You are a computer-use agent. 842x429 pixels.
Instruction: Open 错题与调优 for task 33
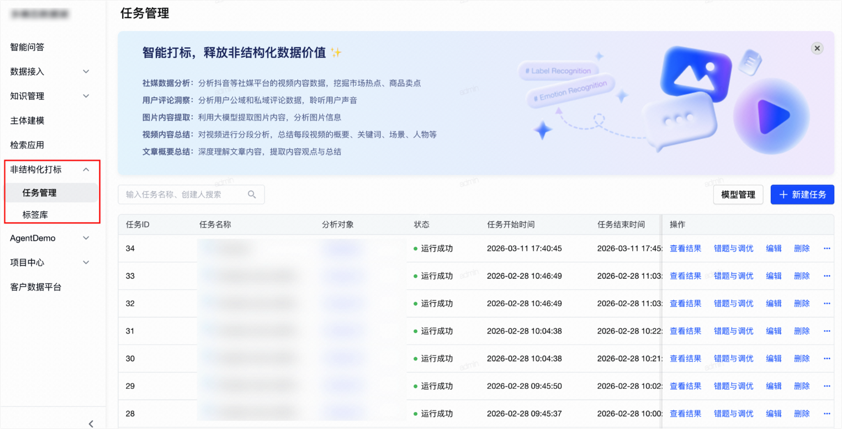click(734, 276)
